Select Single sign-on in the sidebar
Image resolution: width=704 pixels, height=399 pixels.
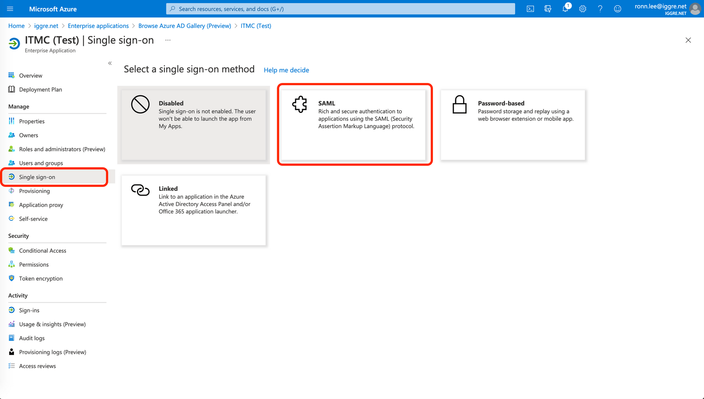click(x=57, y=177)
